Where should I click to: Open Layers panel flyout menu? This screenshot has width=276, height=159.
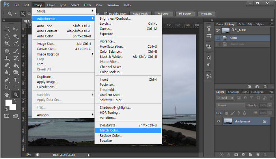pyautogui.click(x=271, y=92)
